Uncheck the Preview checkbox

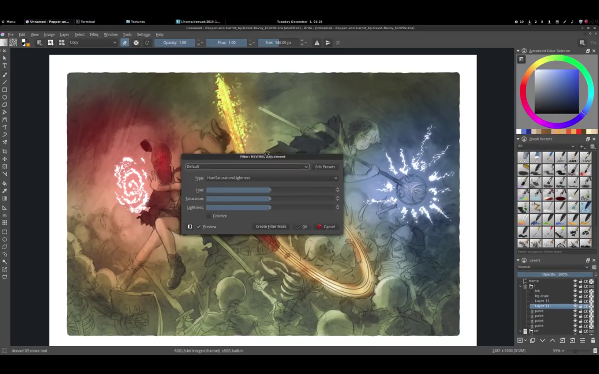[199, 227]
